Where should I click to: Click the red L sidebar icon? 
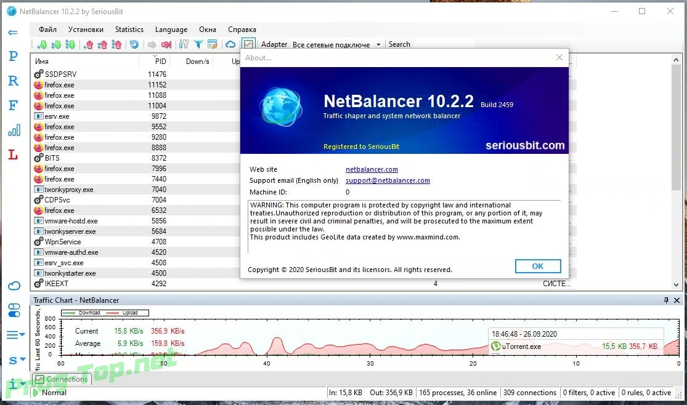pos(13,154)
